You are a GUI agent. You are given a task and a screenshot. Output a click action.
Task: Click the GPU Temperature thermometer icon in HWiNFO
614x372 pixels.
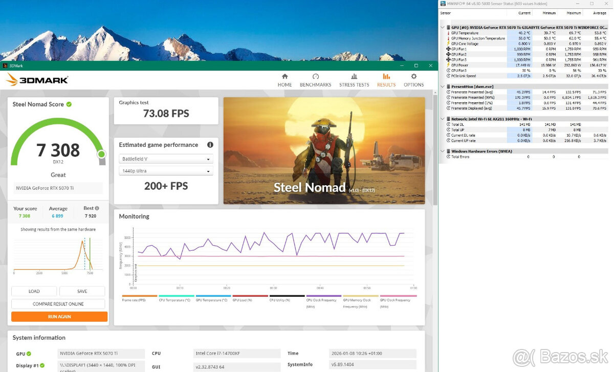tap(448, 33)
